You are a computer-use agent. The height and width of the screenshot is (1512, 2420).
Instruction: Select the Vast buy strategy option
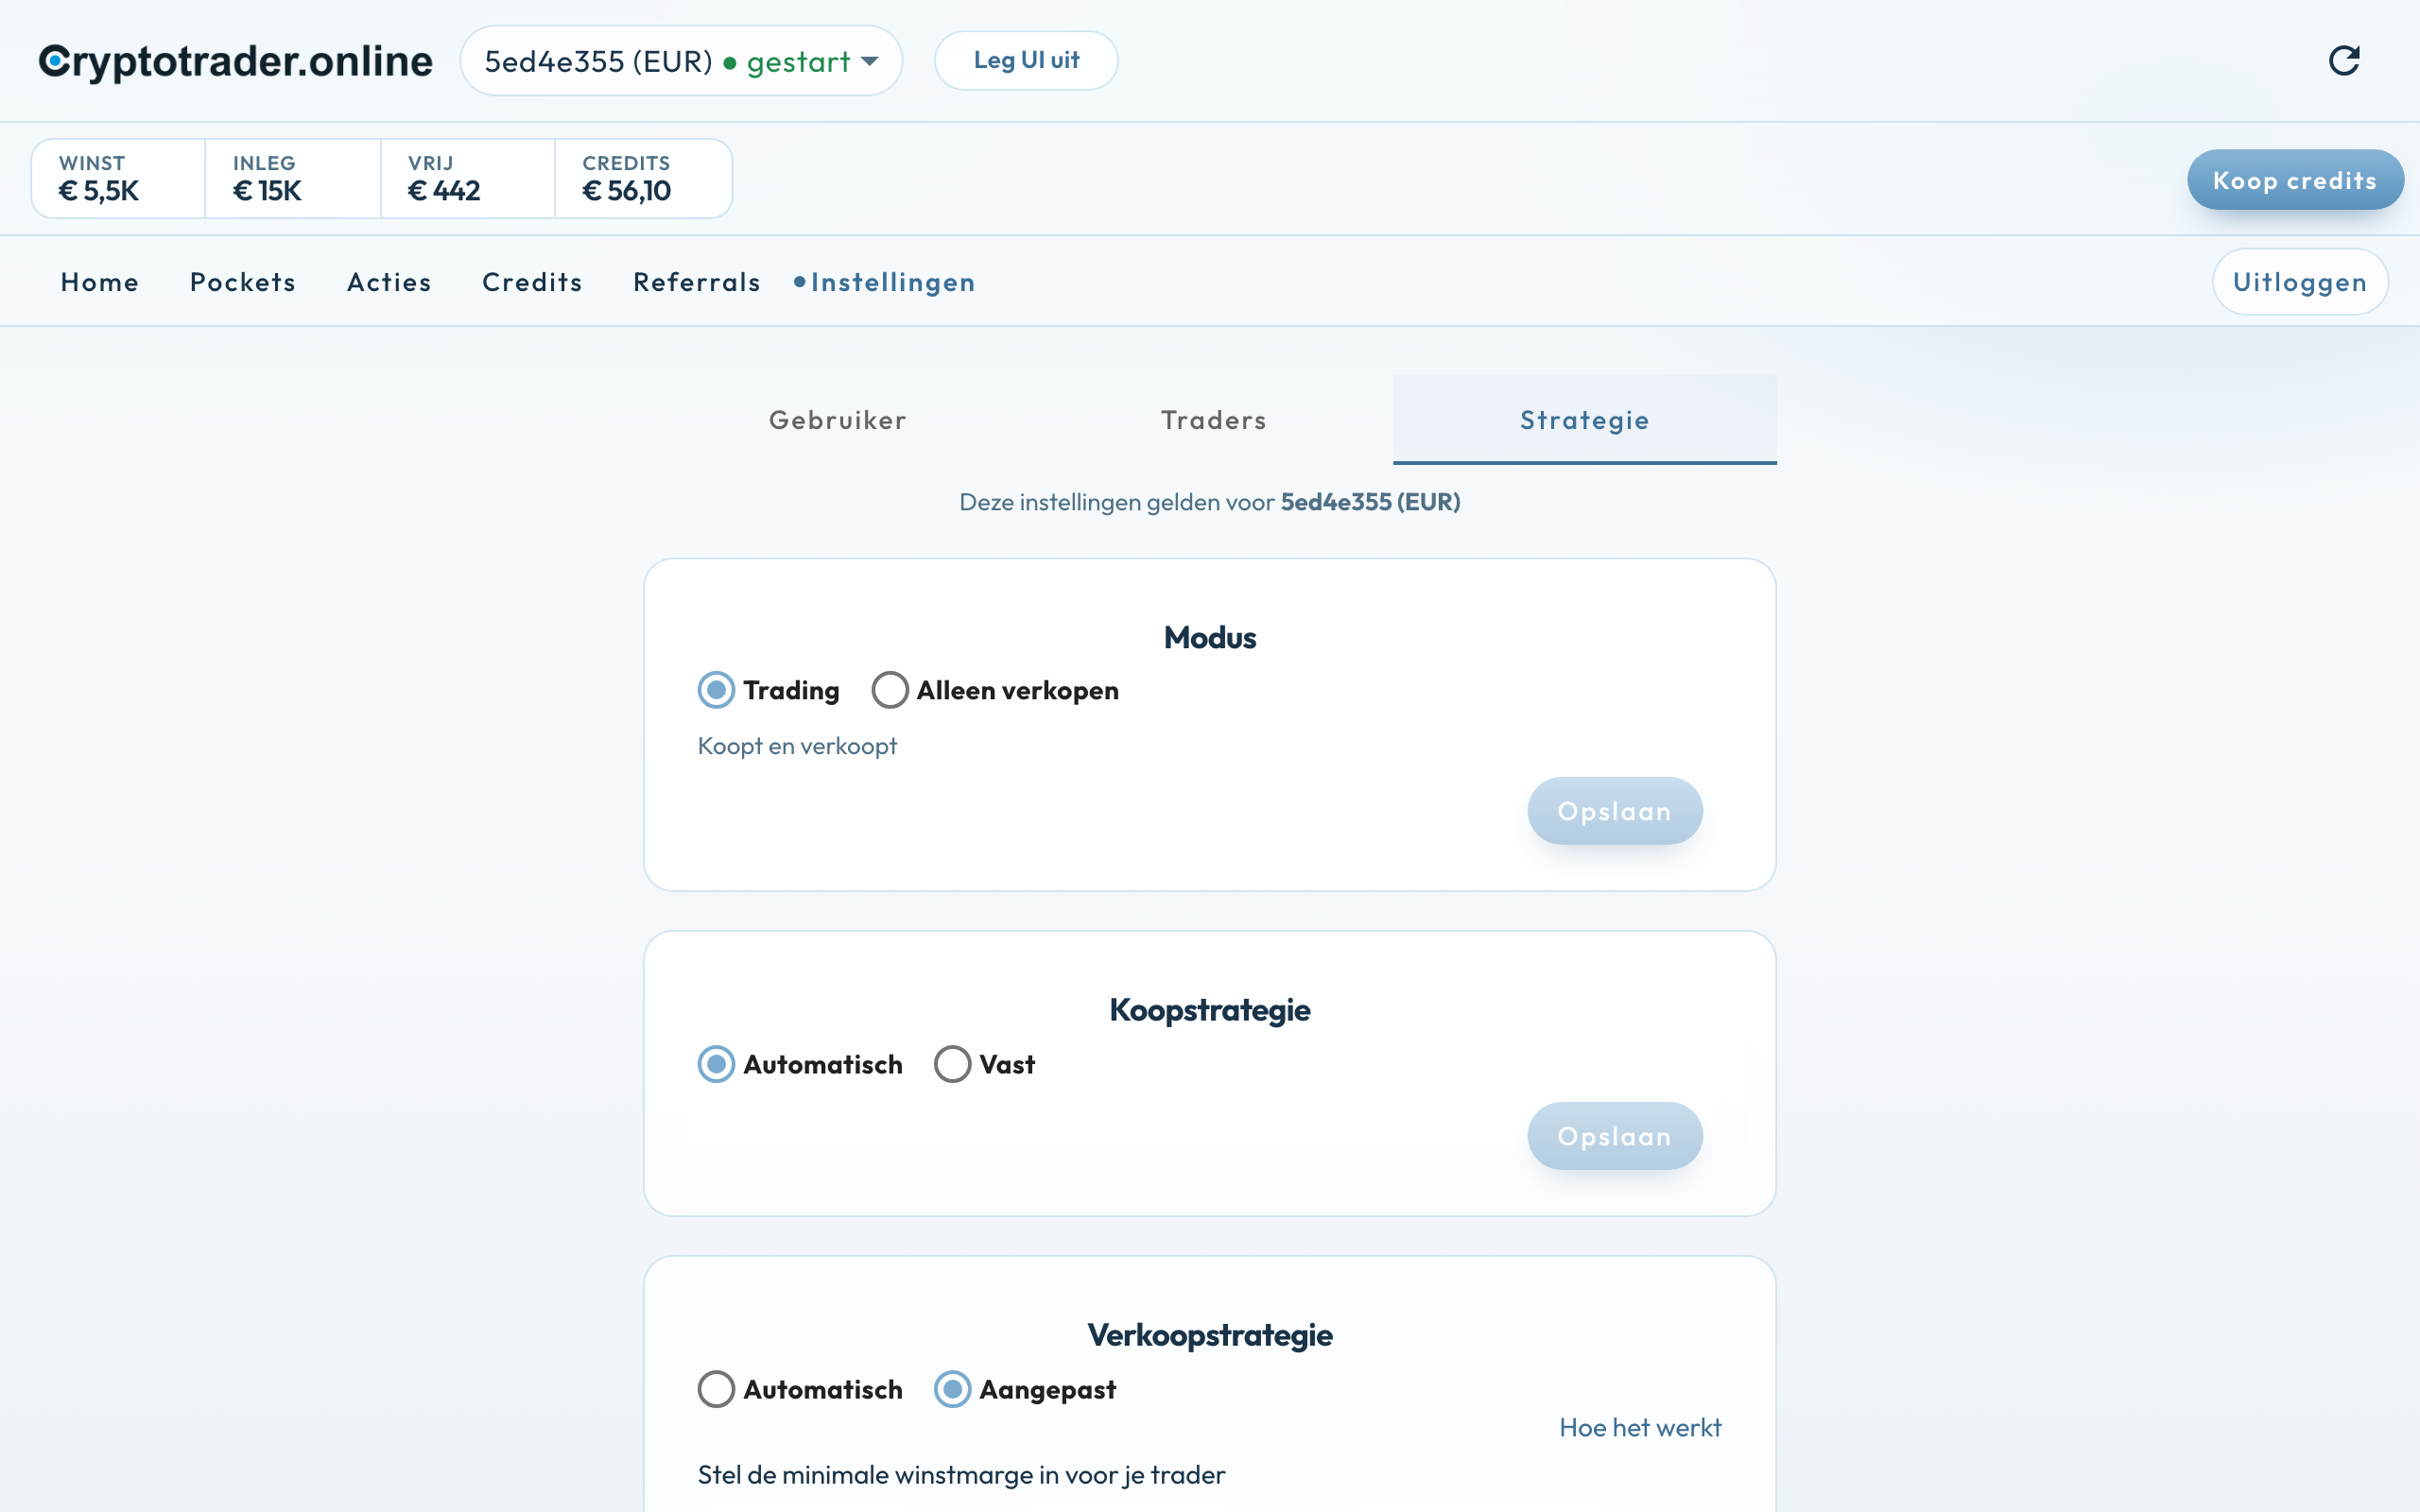(x=952, y=1064)
